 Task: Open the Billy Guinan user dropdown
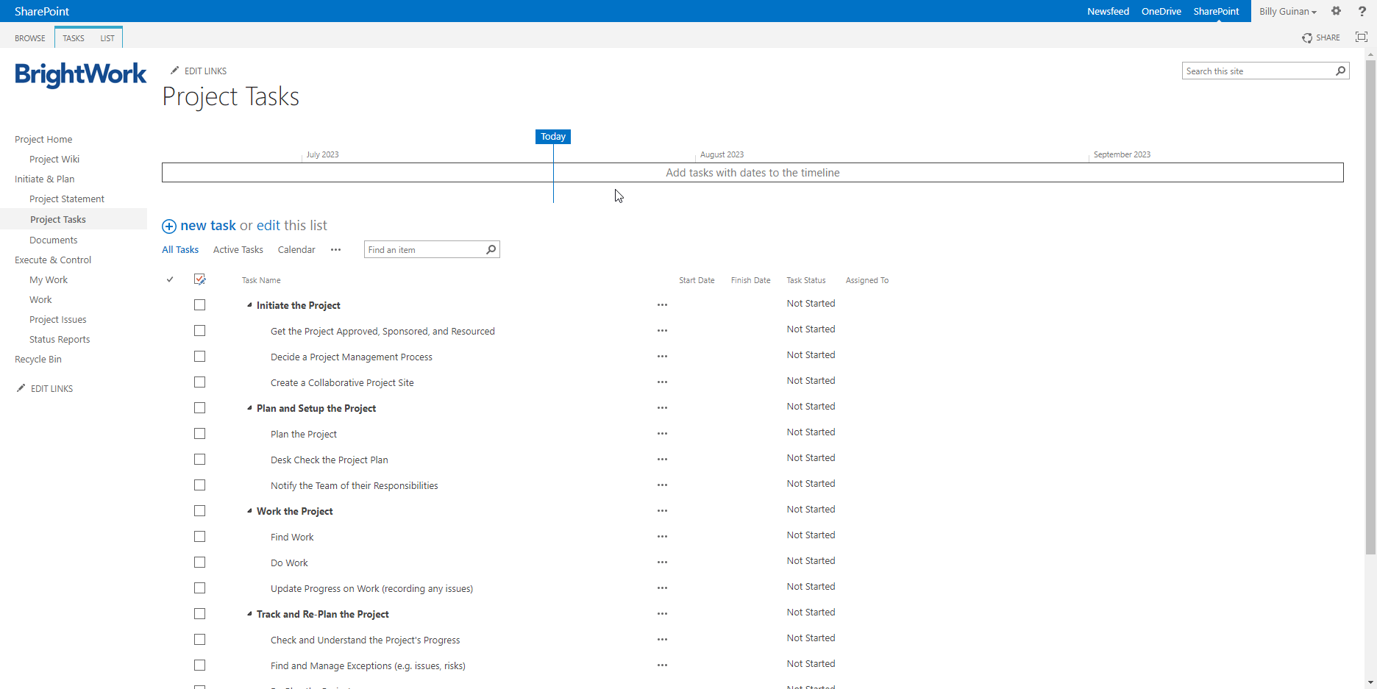(1287, 11)
